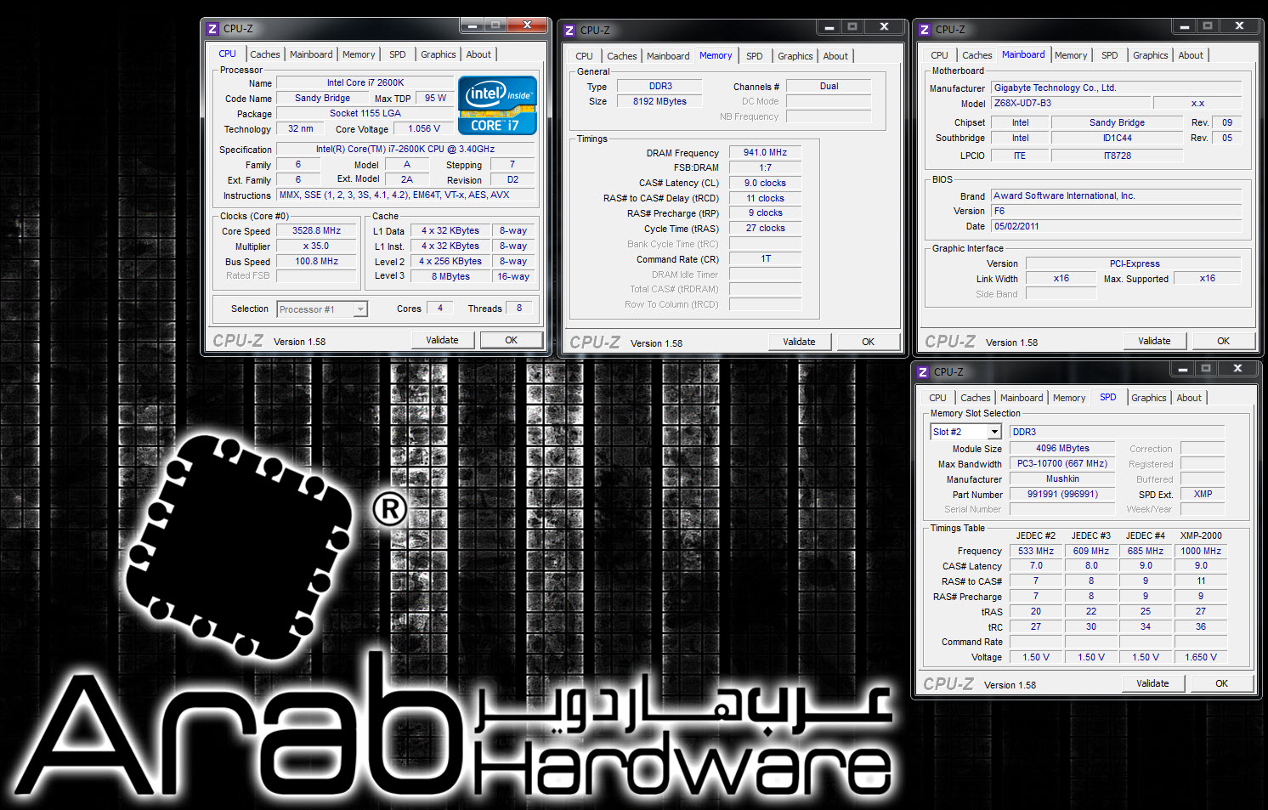Open Graphics tab in Memory window

[795, 56]
